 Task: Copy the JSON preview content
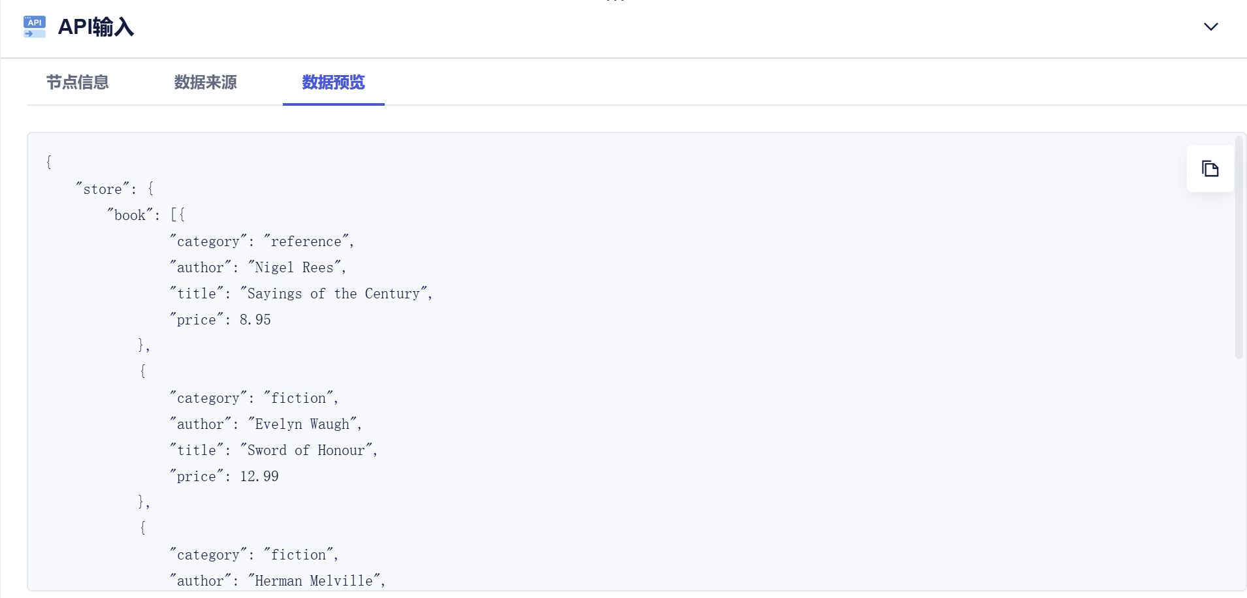point(1210,168)
